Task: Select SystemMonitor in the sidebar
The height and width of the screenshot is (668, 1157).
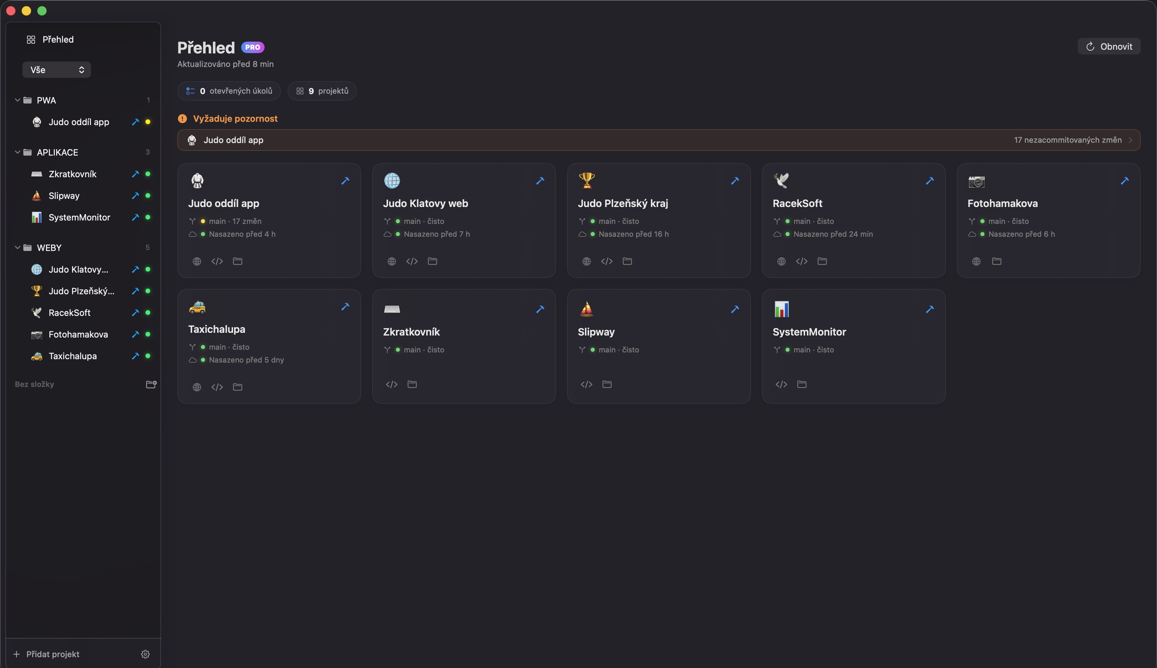Action: (x=80, y=217)
